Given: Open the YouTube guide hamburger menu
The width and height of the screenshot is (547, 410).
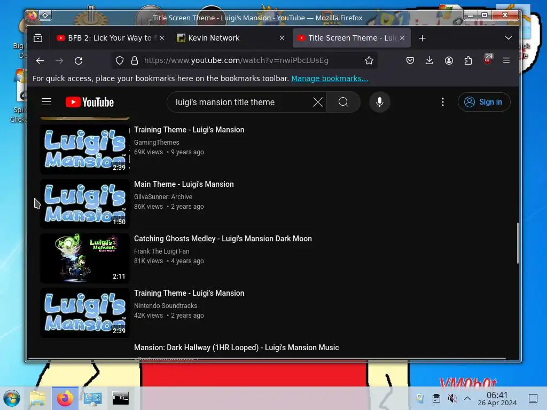Looking at the screenshot, I should pyautogui.click(x=46, y=102).
